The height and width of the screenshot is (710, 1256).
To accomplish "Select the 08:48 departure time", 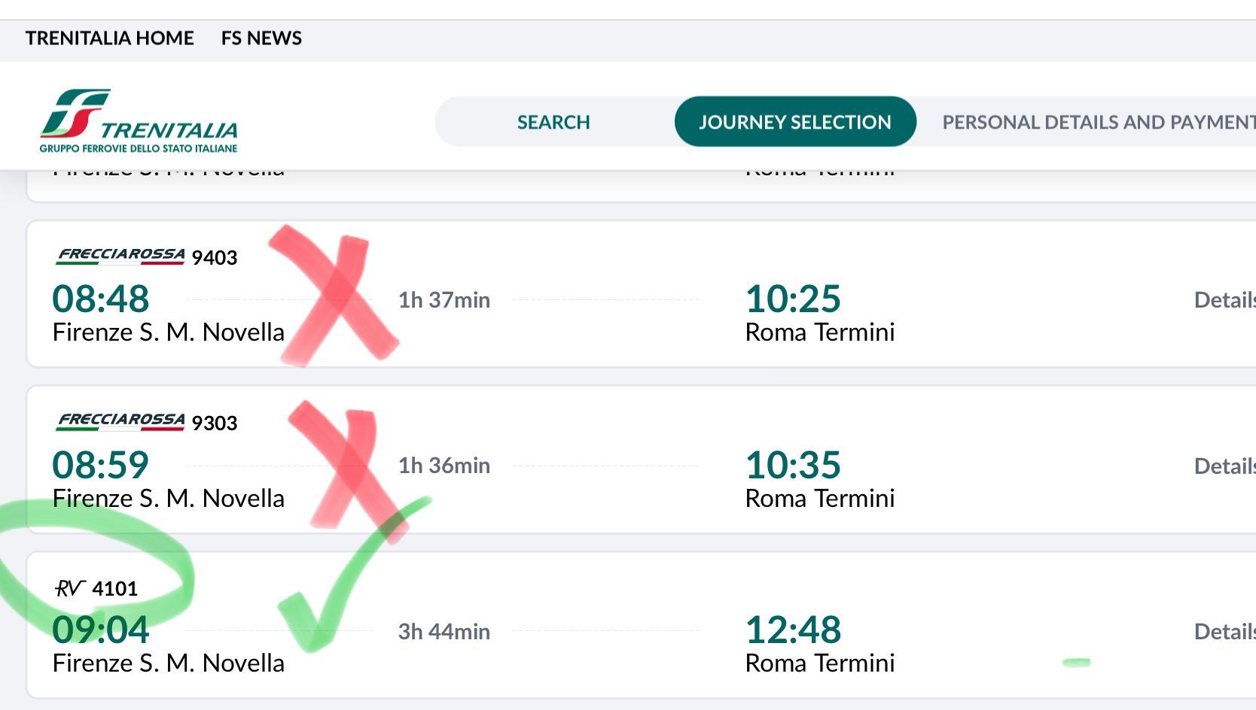I will [x=101, y=299].
